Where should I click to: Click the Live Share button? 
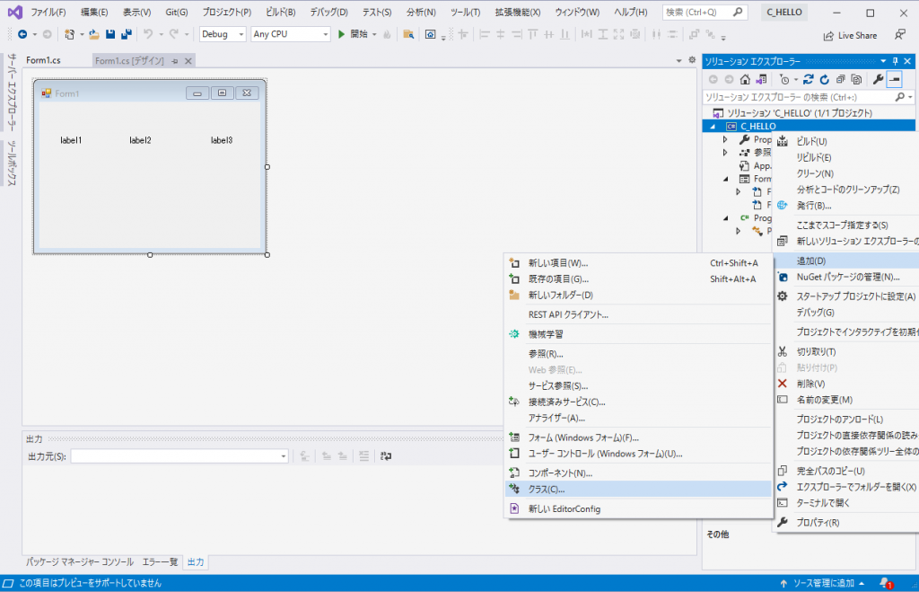point(850,35)
